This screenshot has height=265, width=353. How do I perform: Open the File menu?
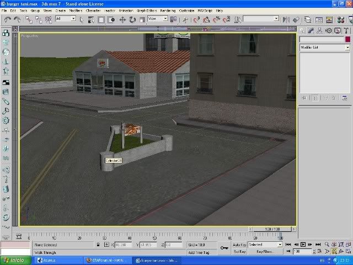[x=4, y=10]
